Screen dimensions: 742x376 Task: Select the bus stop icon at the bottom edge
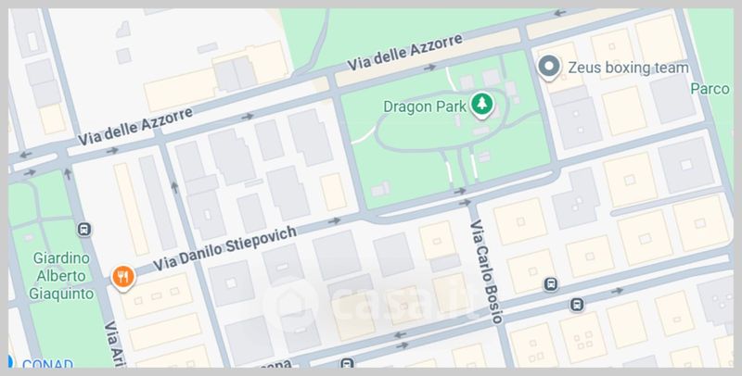[347, 363]
